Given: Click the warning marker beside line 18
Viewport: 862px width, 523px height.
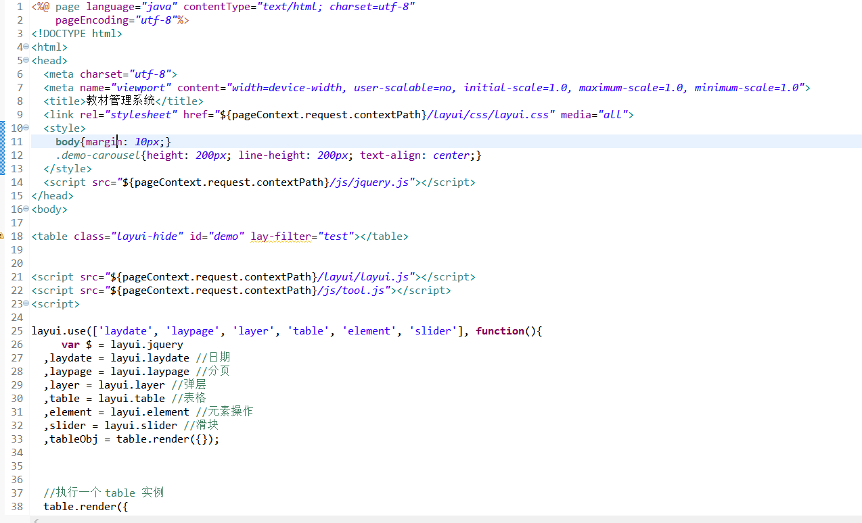Looking at the screenshot, I should (2, 236).
